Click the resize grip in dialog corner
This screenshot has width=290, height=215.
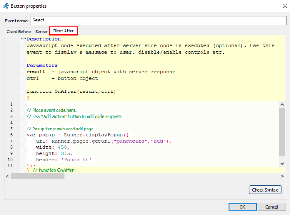point(287,212)
